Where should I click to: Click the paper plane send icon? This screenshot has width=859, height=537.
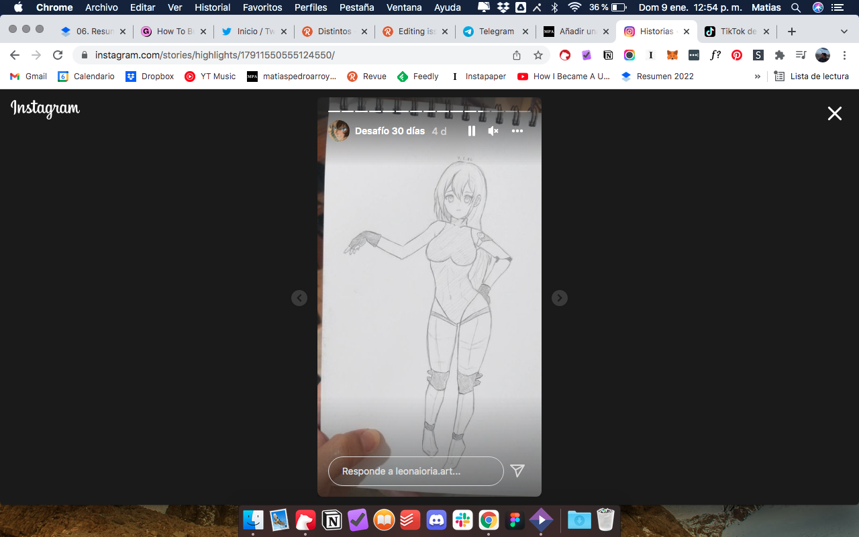517,471
